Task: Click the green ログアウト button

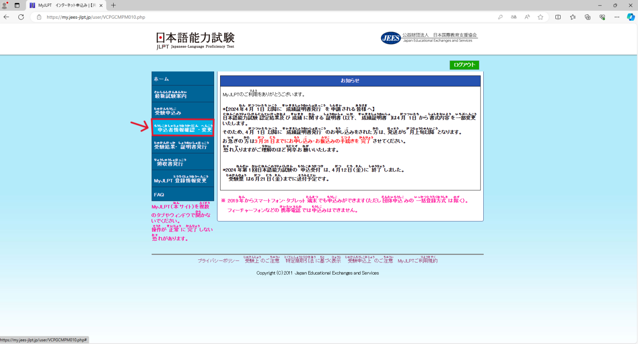Action: click(464, 65)
